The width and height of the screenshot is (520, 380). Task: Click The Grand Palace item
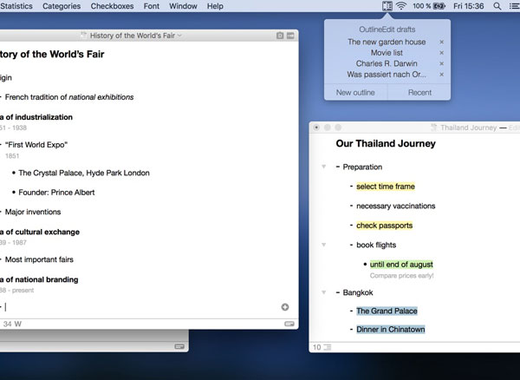point(387,311)
